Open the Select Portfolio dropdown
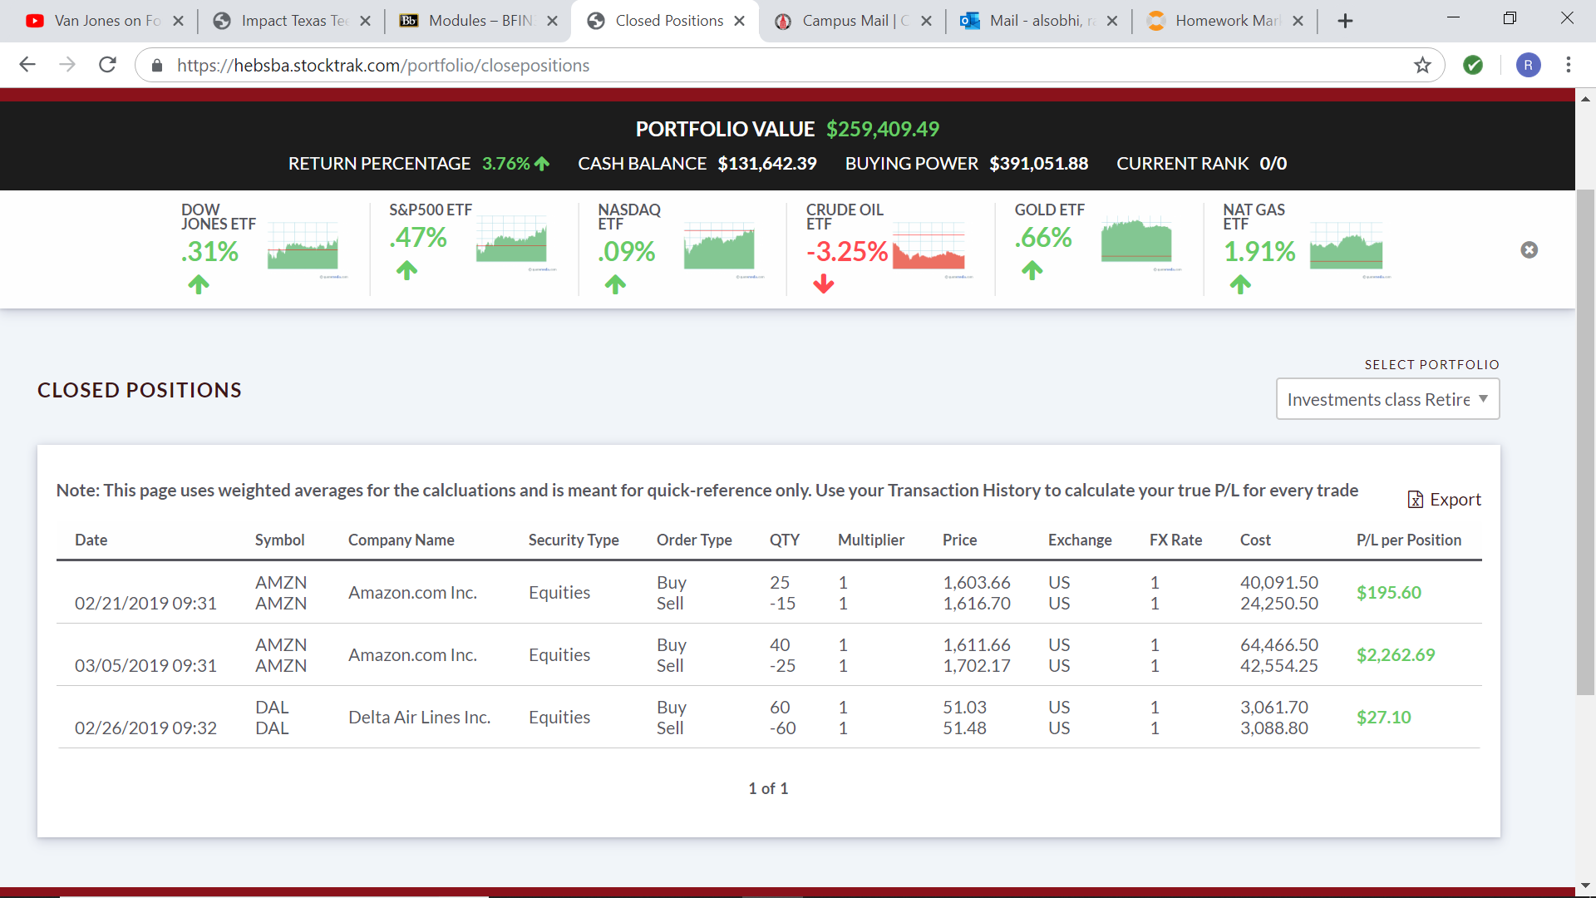 click(x=1387, y=399)
